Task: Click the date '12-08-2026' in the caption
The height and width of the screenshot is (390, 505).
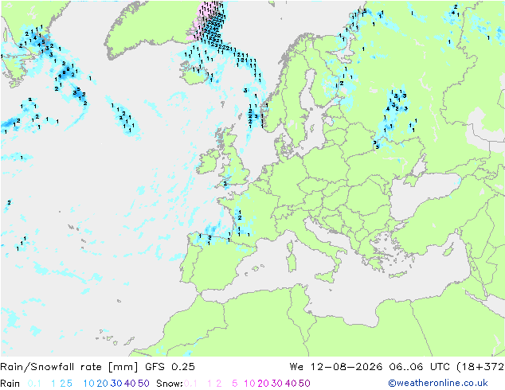Action: (x=346, y=367)
